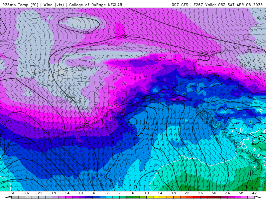This screenshot has height=199, width=266.
Task: Select the "-14" colorbar scale label
Action: pos(66,193)
